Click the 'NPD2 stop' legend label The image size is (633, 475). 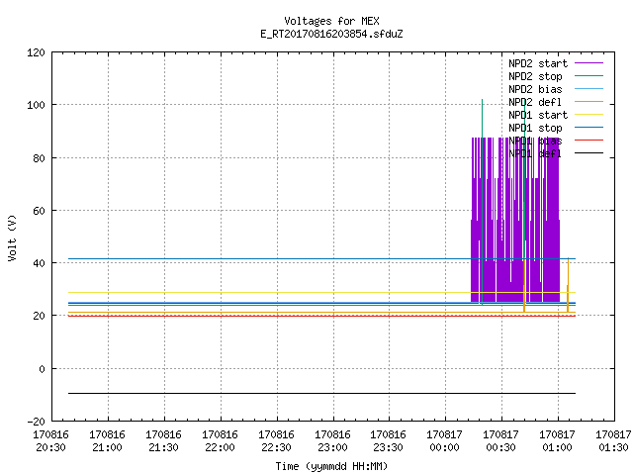point(535,76)
